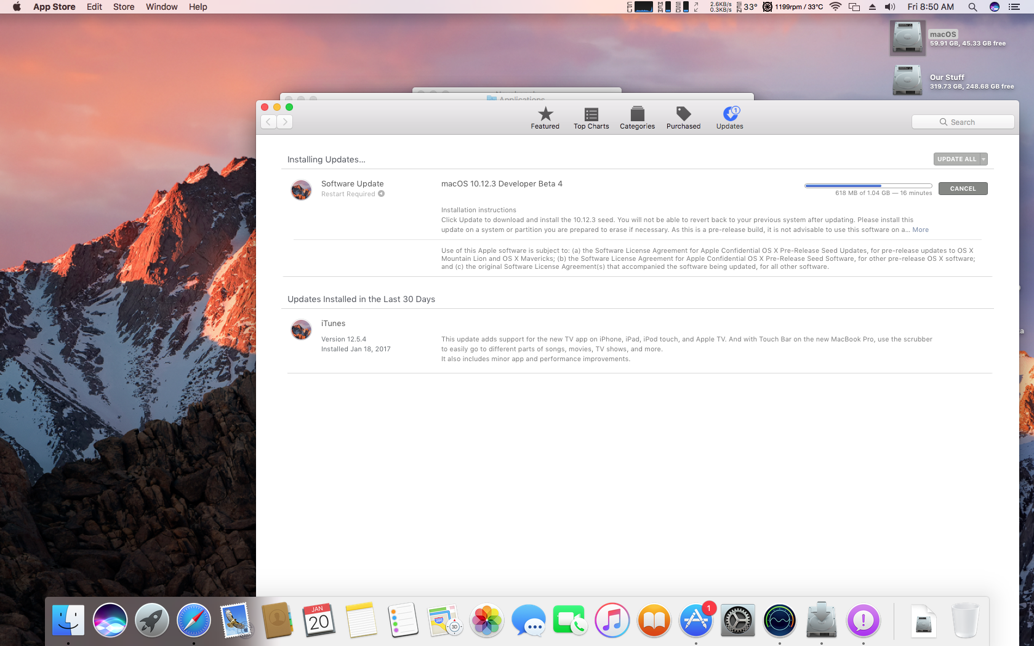Viewport: 1034px width, 646px height.
Task: Select the Our Stuff drive on desktop
Action: (x=907, y=80)
